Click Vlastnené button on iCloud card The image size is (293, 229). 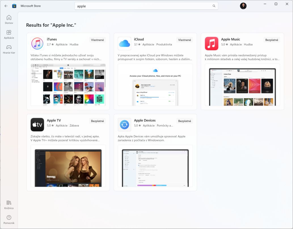click(x=184, y=40)
